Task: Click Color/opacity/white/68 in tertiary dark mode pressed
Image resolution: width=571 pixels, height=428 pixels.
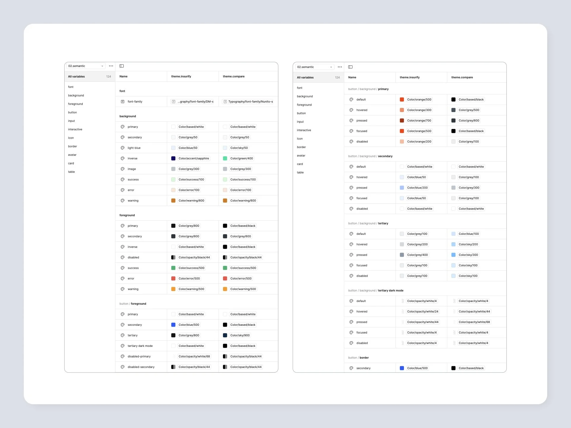Action: (x=474, y=322)
